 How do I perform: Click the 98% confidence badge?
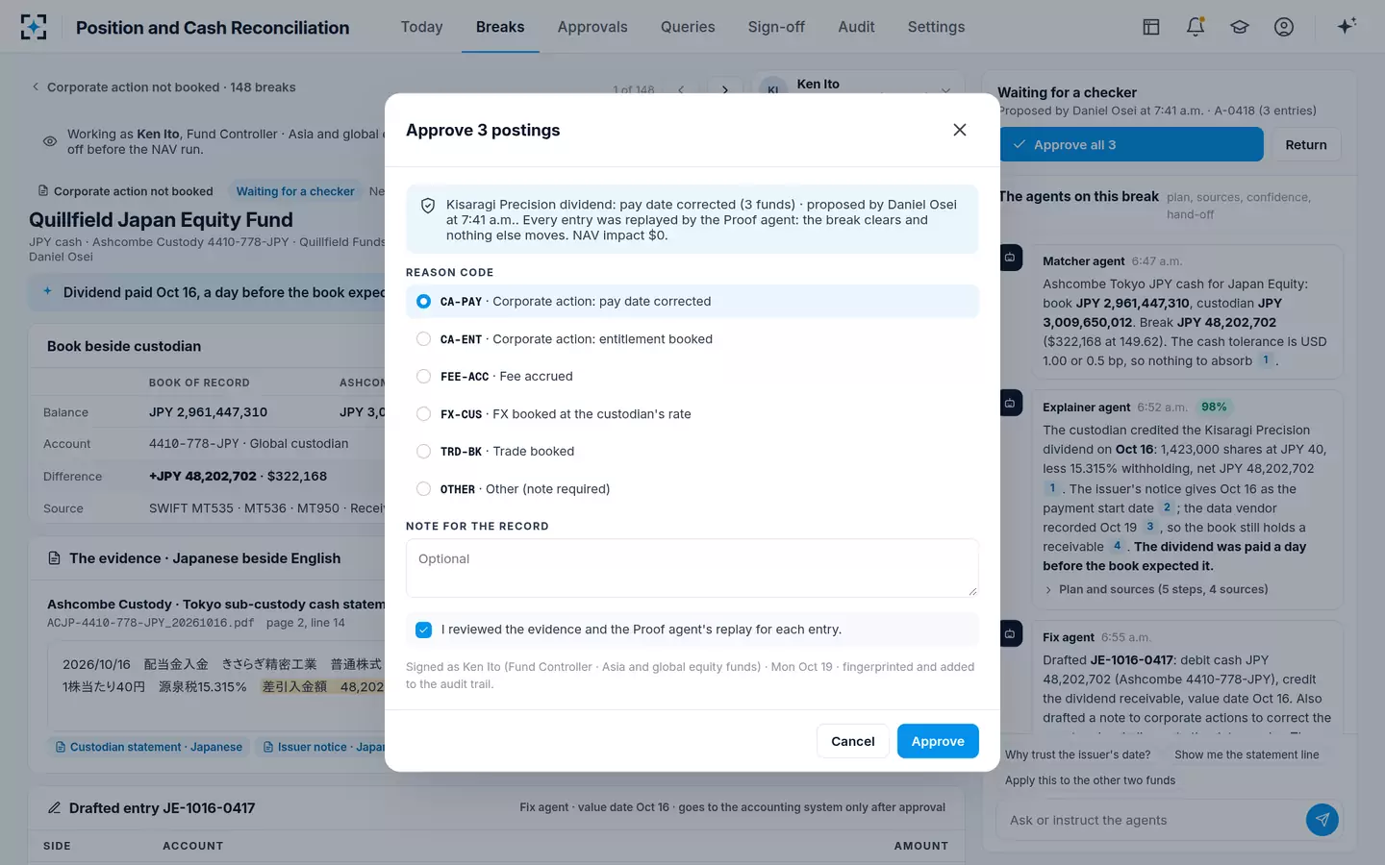pos(1214,407)
